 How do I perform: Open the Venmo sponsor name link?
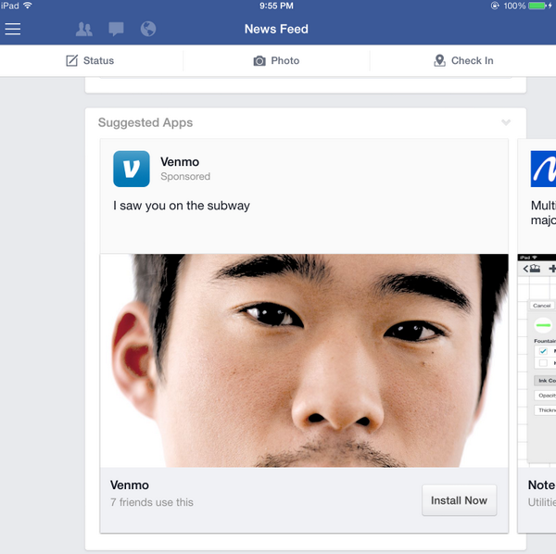tap(180, 162)
